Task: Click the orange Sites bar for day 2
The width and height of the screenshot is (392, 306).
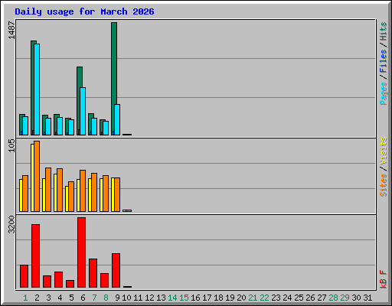Action: (x=37, y=176)
